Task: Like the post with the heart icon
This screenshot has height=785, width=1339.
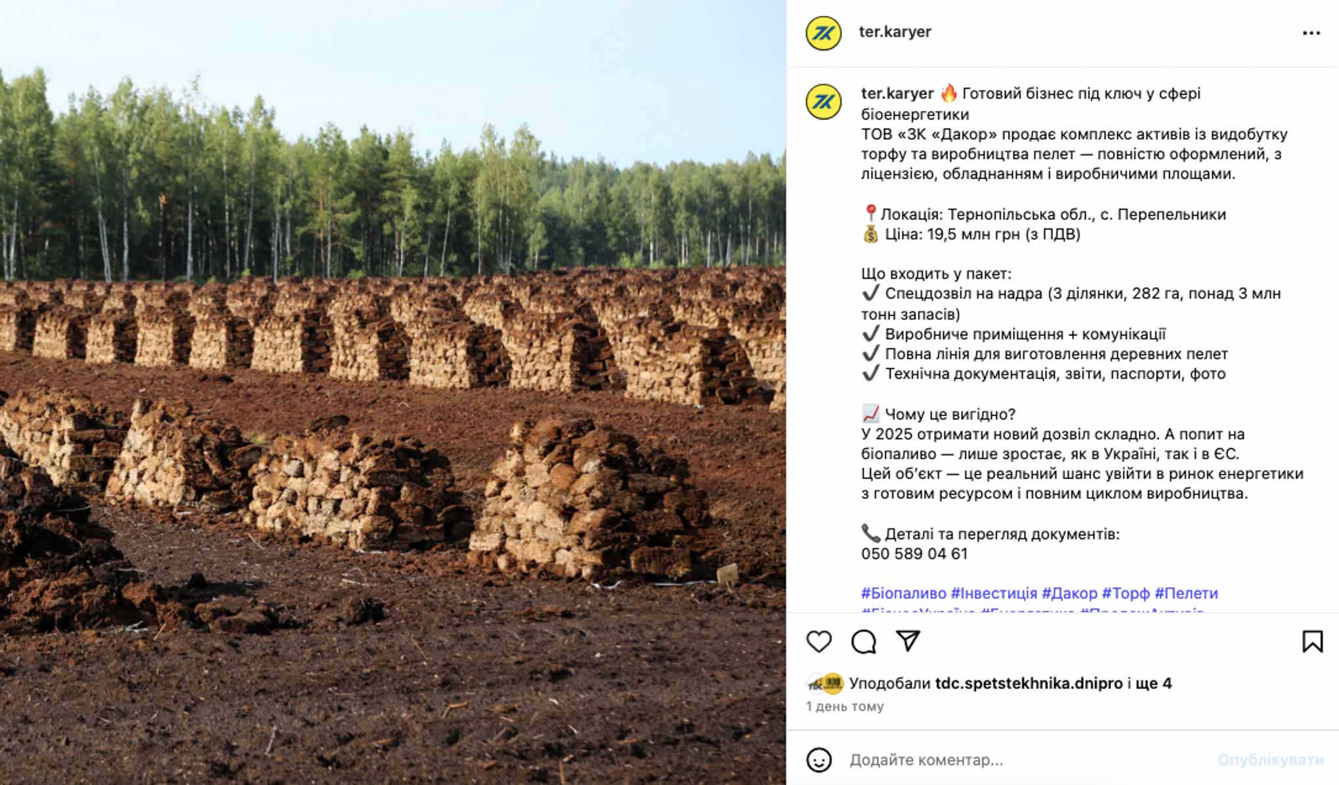Action: coord(818,641)
